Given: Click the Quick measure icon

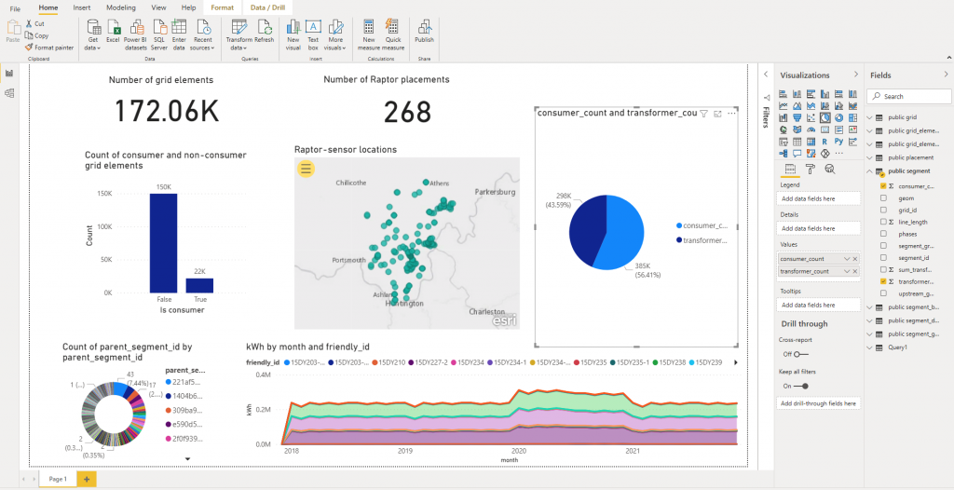Looking at the screenshot, I should [x=392, y=27].
